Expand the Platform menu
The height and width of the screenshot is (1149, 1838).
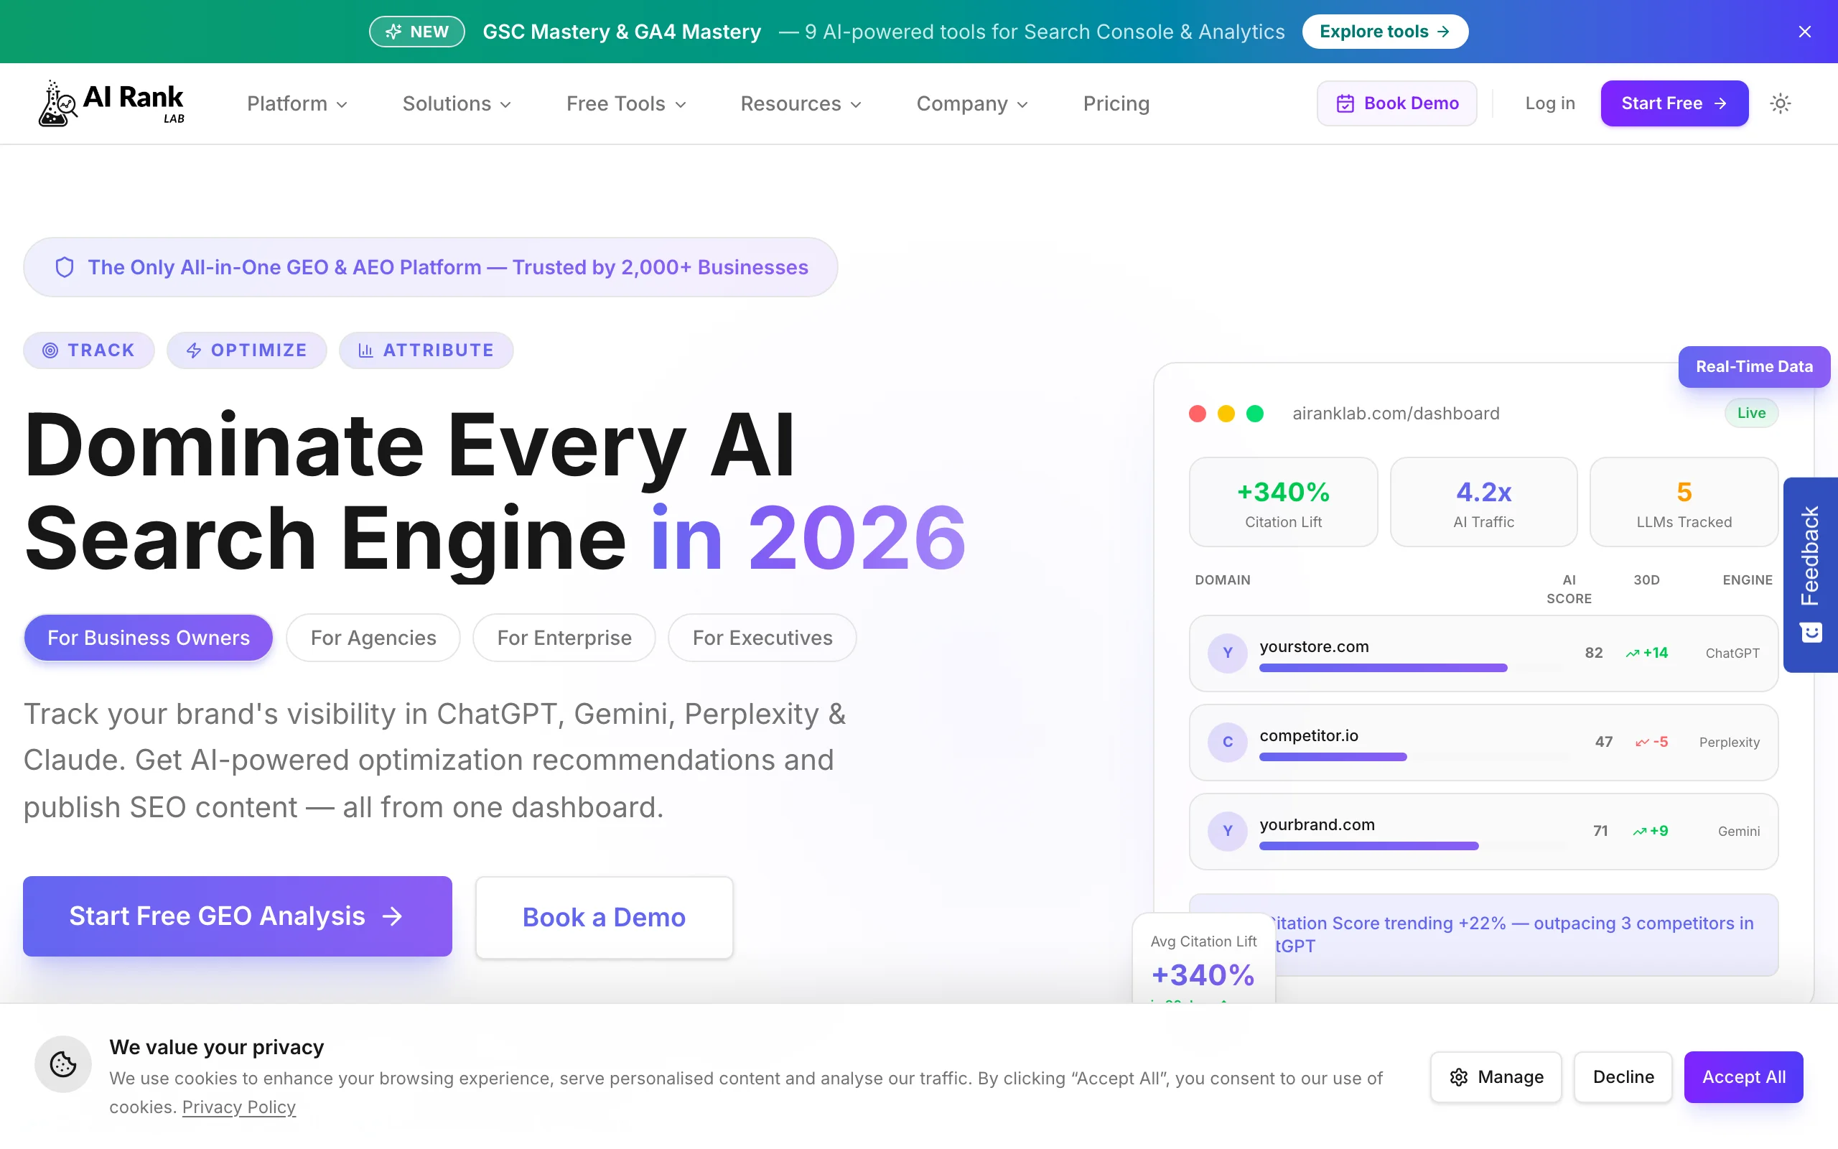tap(297, 103)
